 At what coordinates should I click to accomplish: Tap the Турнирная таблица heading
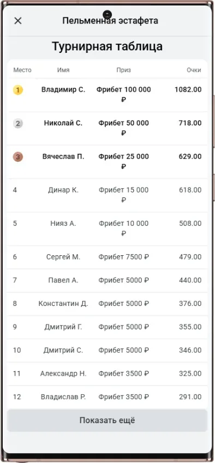(x=107, y=47)
